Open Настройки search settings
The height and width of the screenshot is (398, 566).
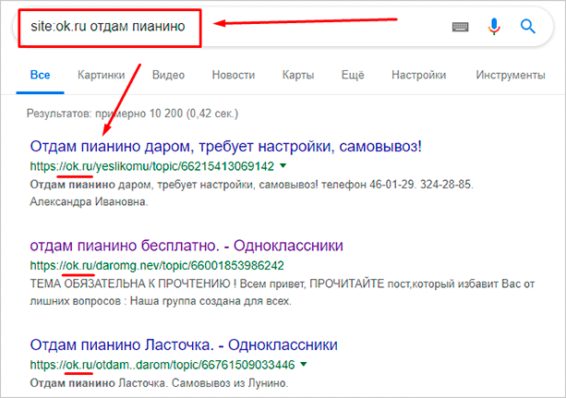(x=420, y=74)
